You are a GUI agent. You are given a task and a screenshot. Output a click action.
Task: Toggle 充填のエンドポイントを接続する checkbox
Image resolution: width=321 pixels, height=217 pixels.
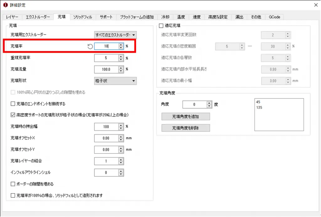pyautogui.click(x=13, y=104)
